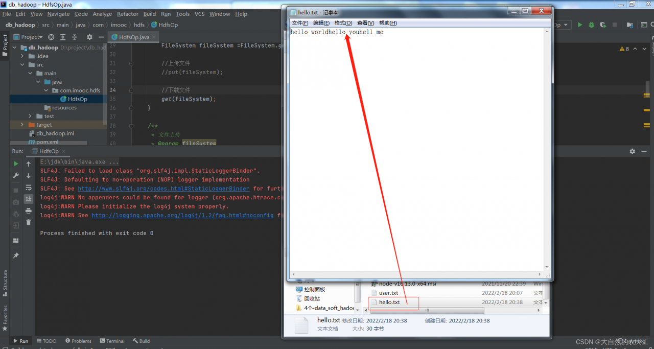Open the Analyze menu
This screenshot has height=349, width=654.
point(102,14)
